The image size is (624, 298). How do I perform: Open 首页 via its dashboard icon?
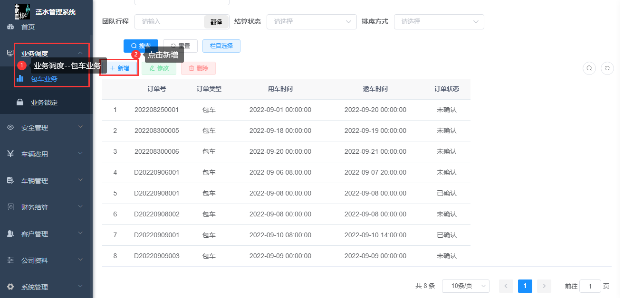(x=10, y=27)
